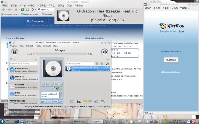Open the Settings menu in Amarok

[47, 46]
